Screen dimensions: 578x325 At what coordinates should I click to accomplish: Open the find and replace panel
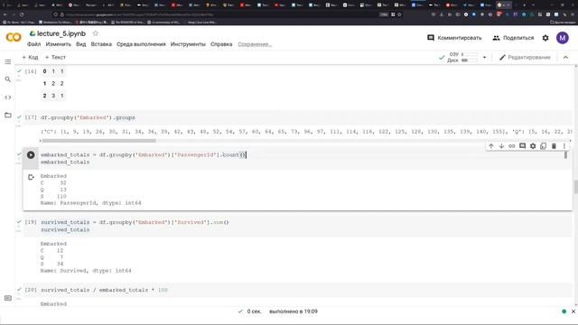8,79
